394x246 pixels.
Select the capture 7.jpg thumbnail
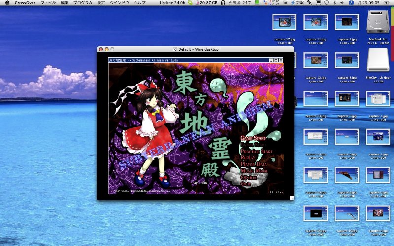(x=347, y=98)
